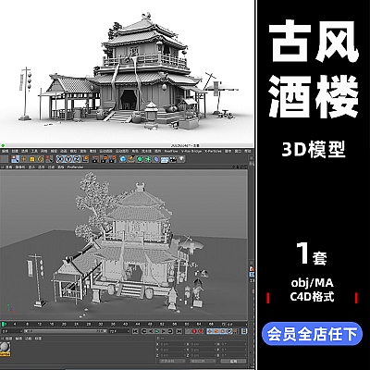The image size is (370, 370).
Task: Toggle scale keyframe recording
Action: 216,331
